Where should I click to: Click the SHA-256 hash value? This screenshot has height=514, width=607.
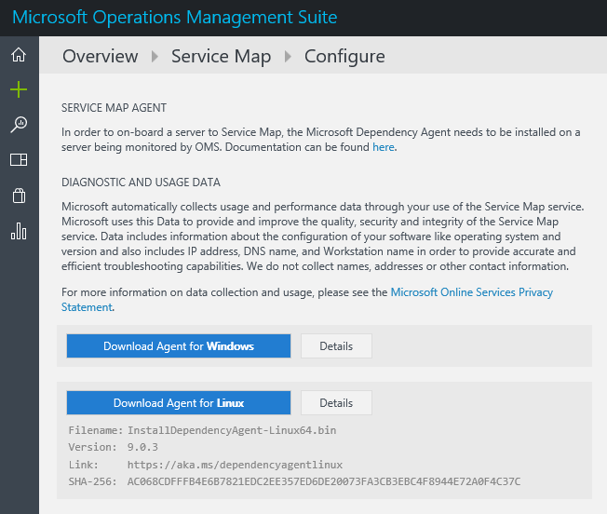[323, 481]
